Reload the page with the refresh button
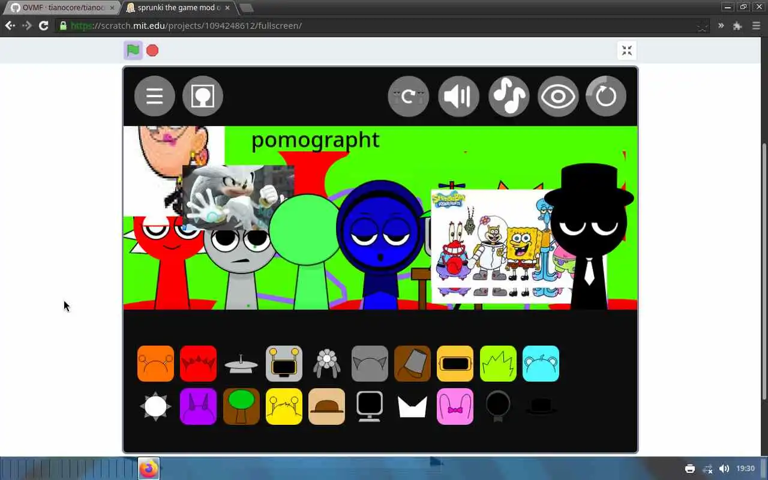 43,26
